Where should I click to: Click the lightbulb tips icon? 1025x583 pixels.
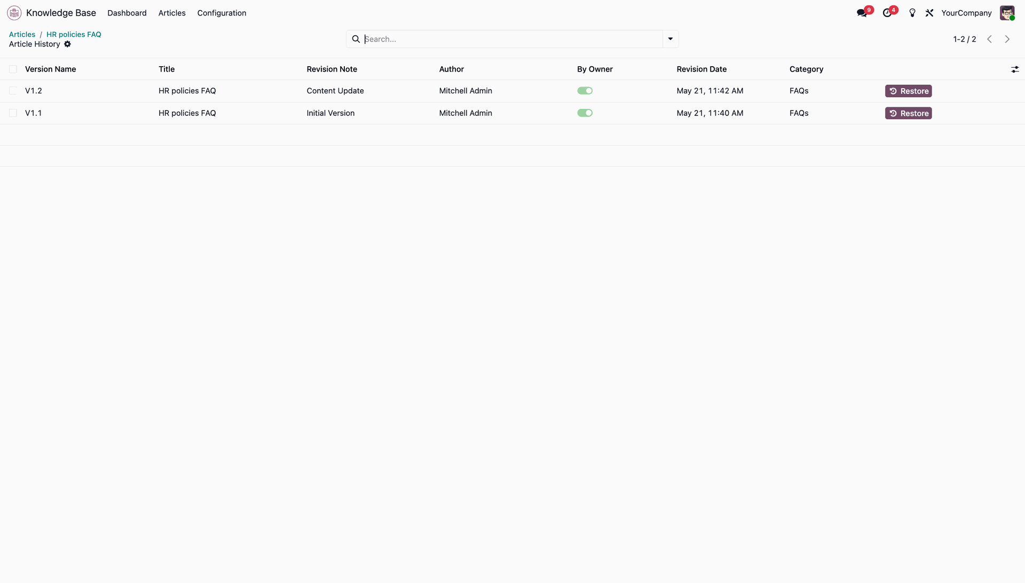pos(912,13)
